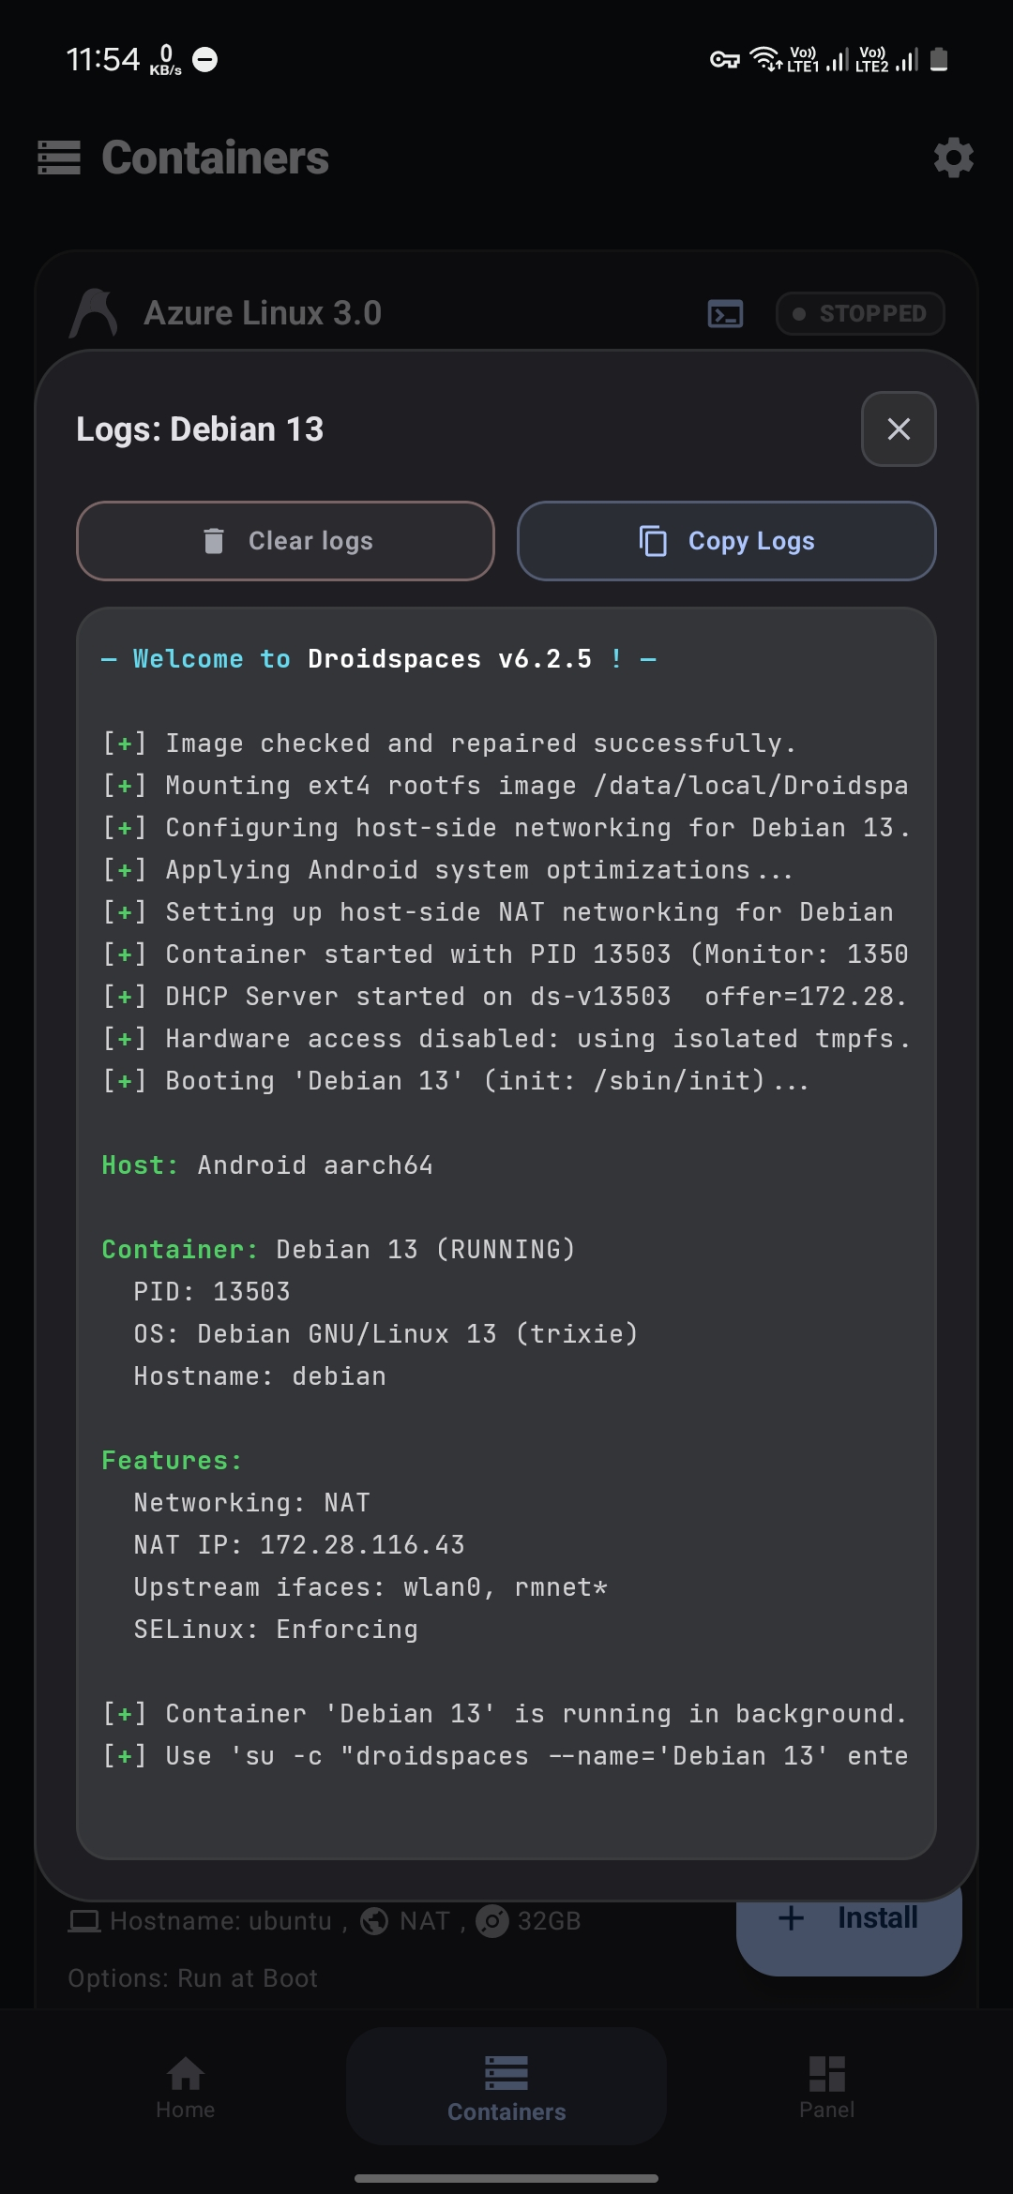Click the 32GB disk icon
The image size is (1013, 2194).
492,1921
